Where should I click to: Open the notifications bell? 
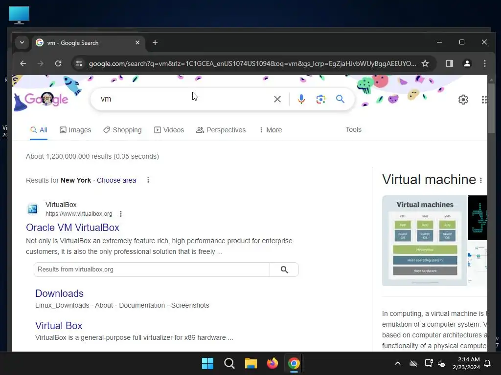(488, 363)
